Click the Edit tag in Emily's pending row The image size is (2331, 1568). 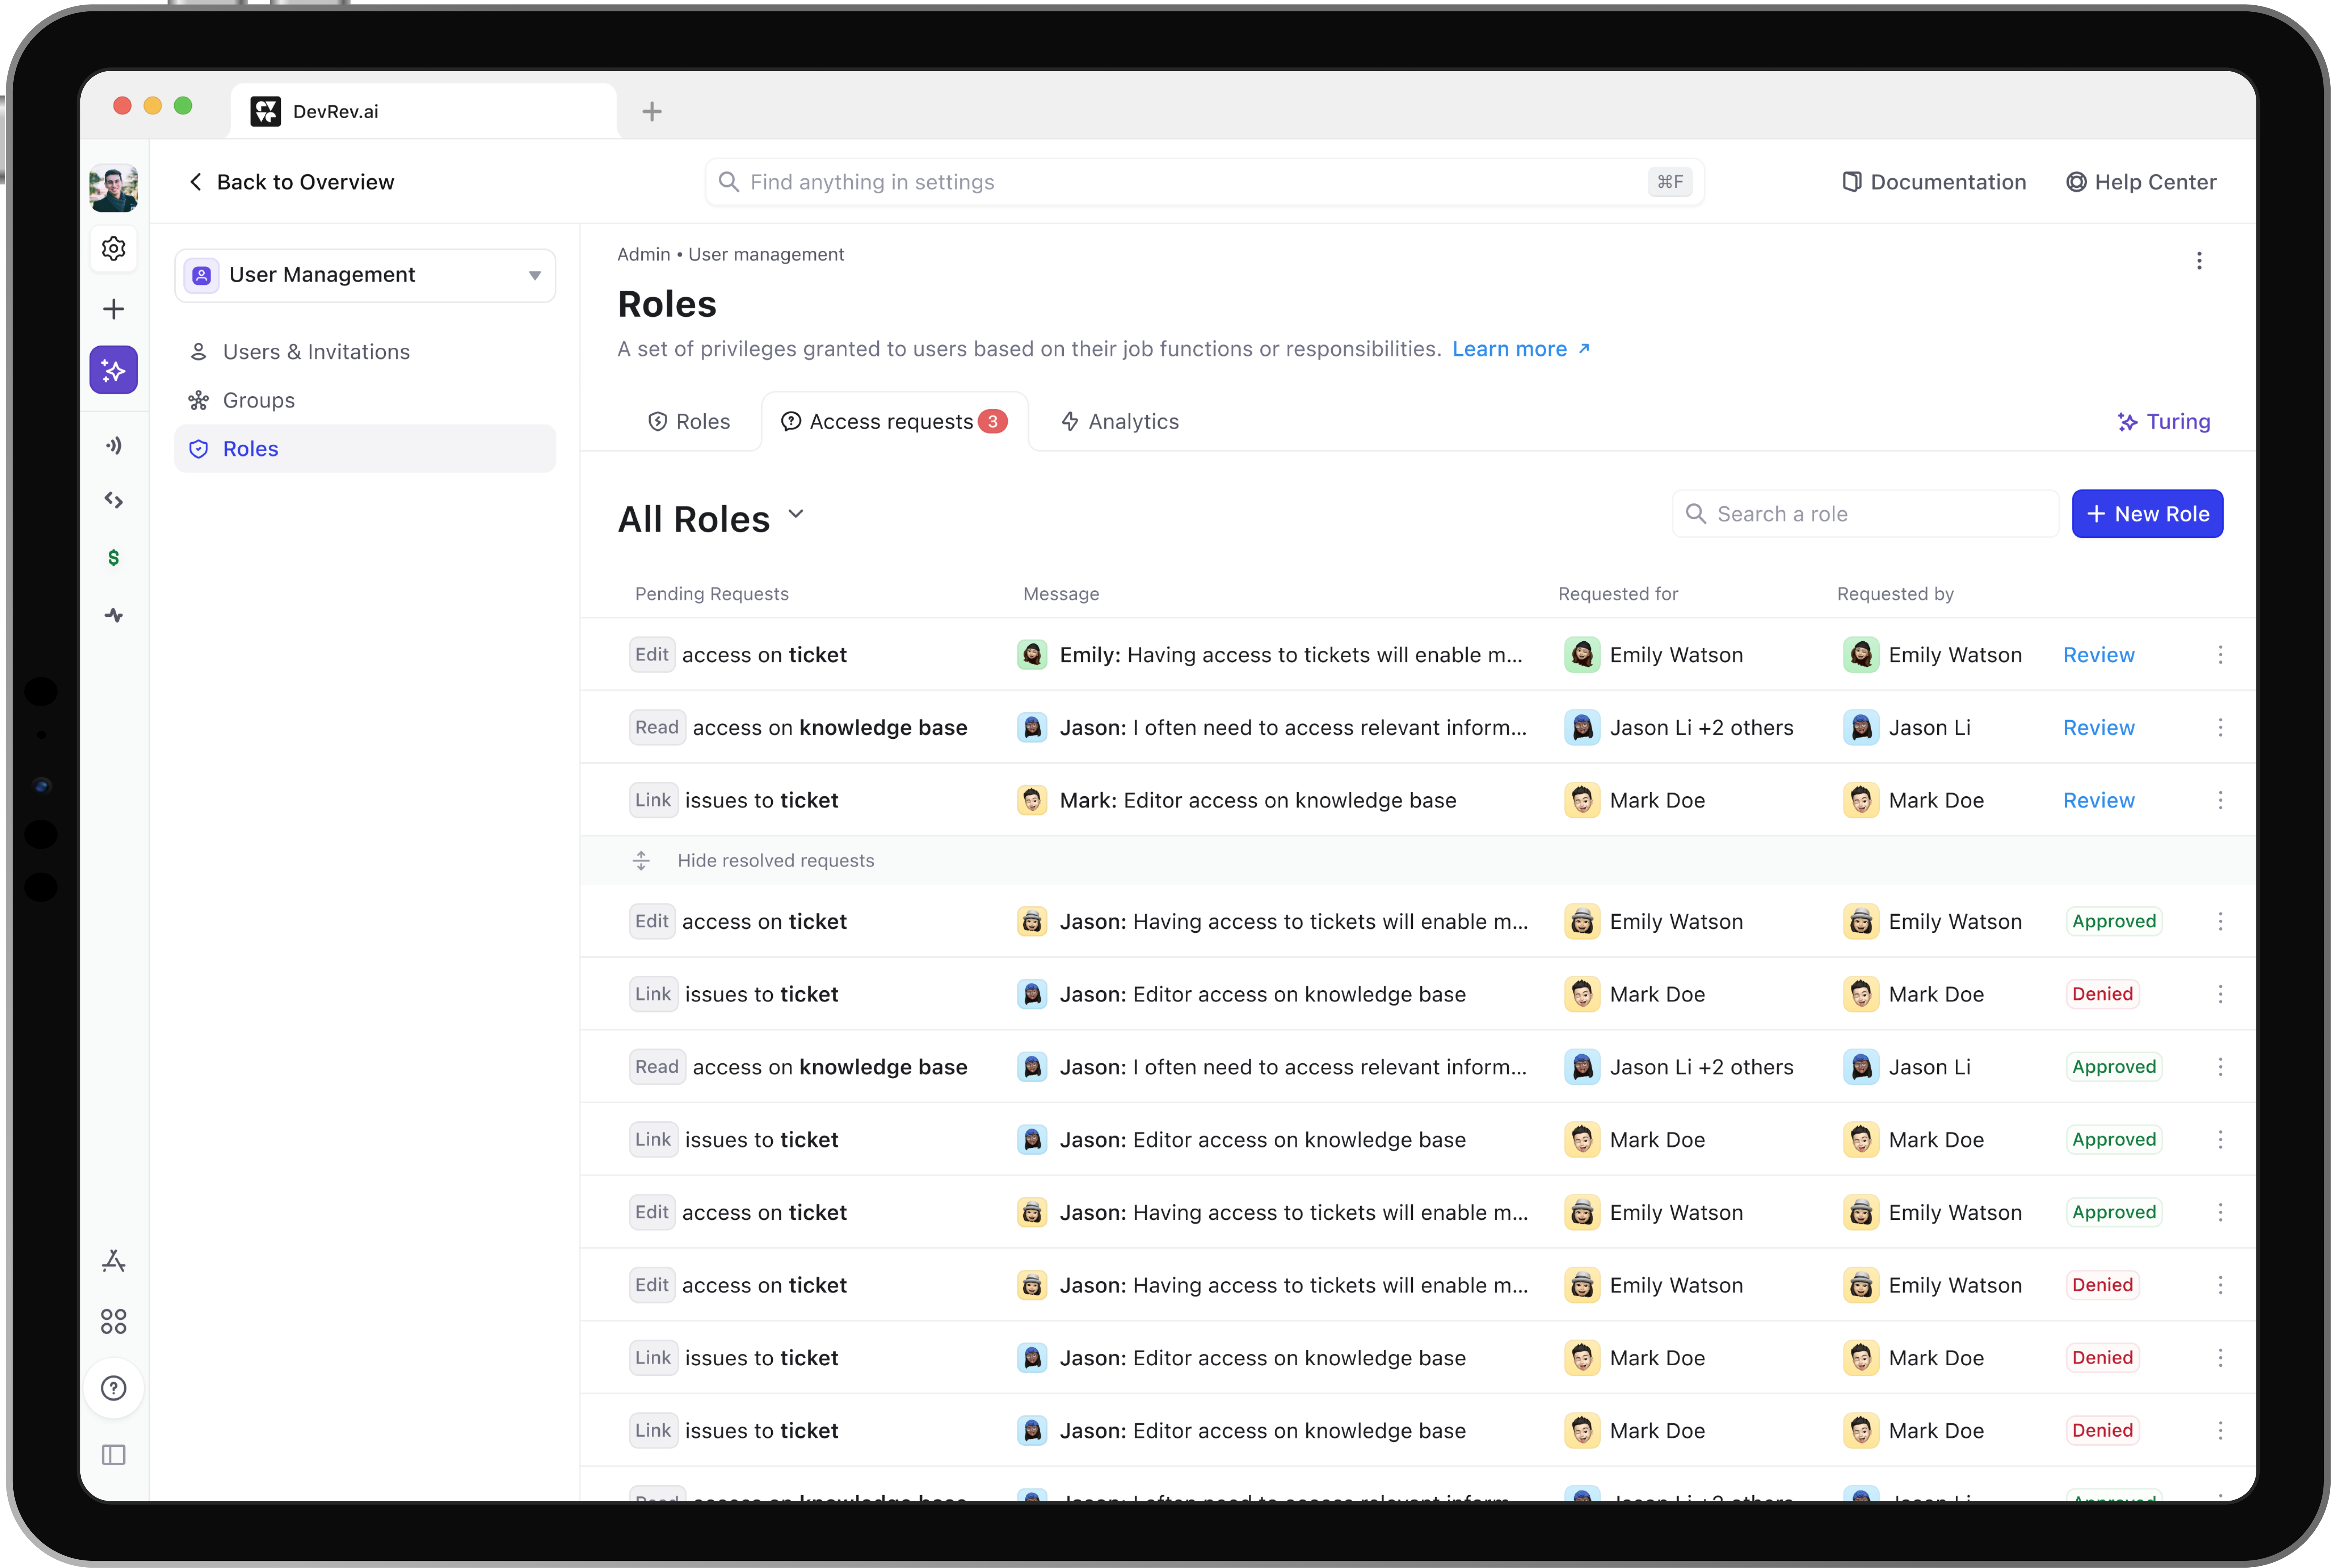(x=651, y=655)
